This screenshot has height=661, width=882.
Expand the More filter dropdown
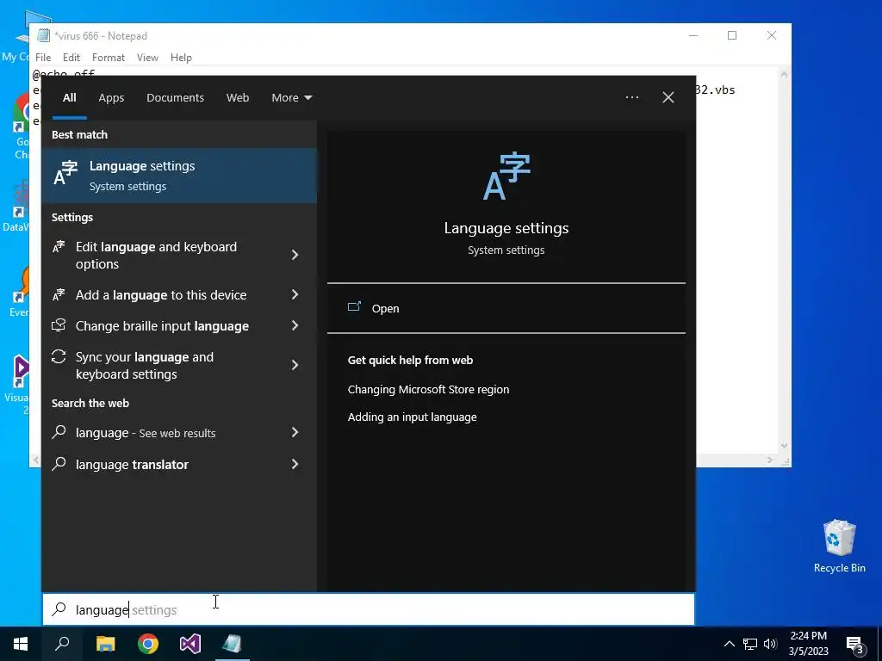(x=291, y=97)
